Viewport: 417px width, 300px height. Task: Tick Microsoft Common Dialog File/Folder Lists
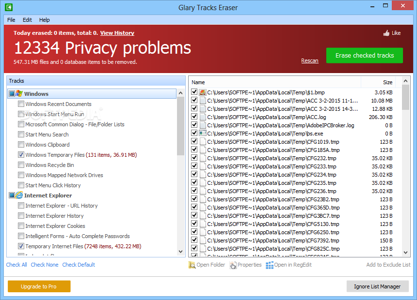pyautogui.click(x=21, y=124)
